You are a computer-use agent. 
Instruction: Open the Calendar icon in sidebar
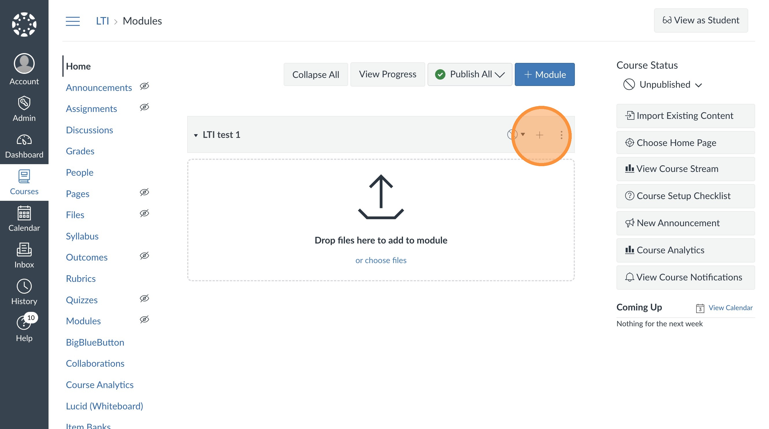click(x=24, y=213)
